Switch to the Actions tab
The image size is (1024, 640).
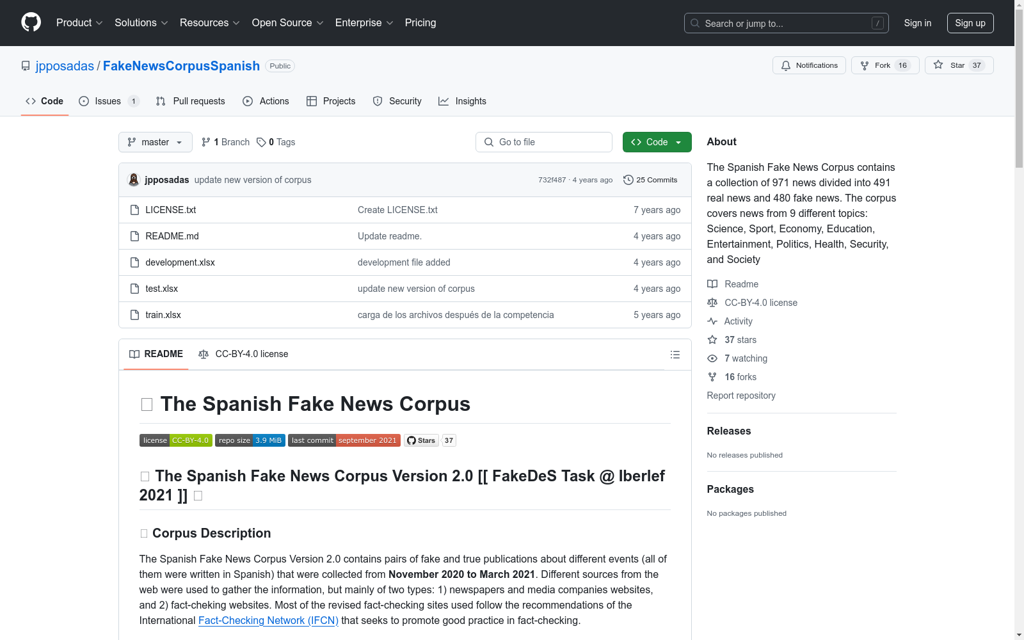pos(266,101)
